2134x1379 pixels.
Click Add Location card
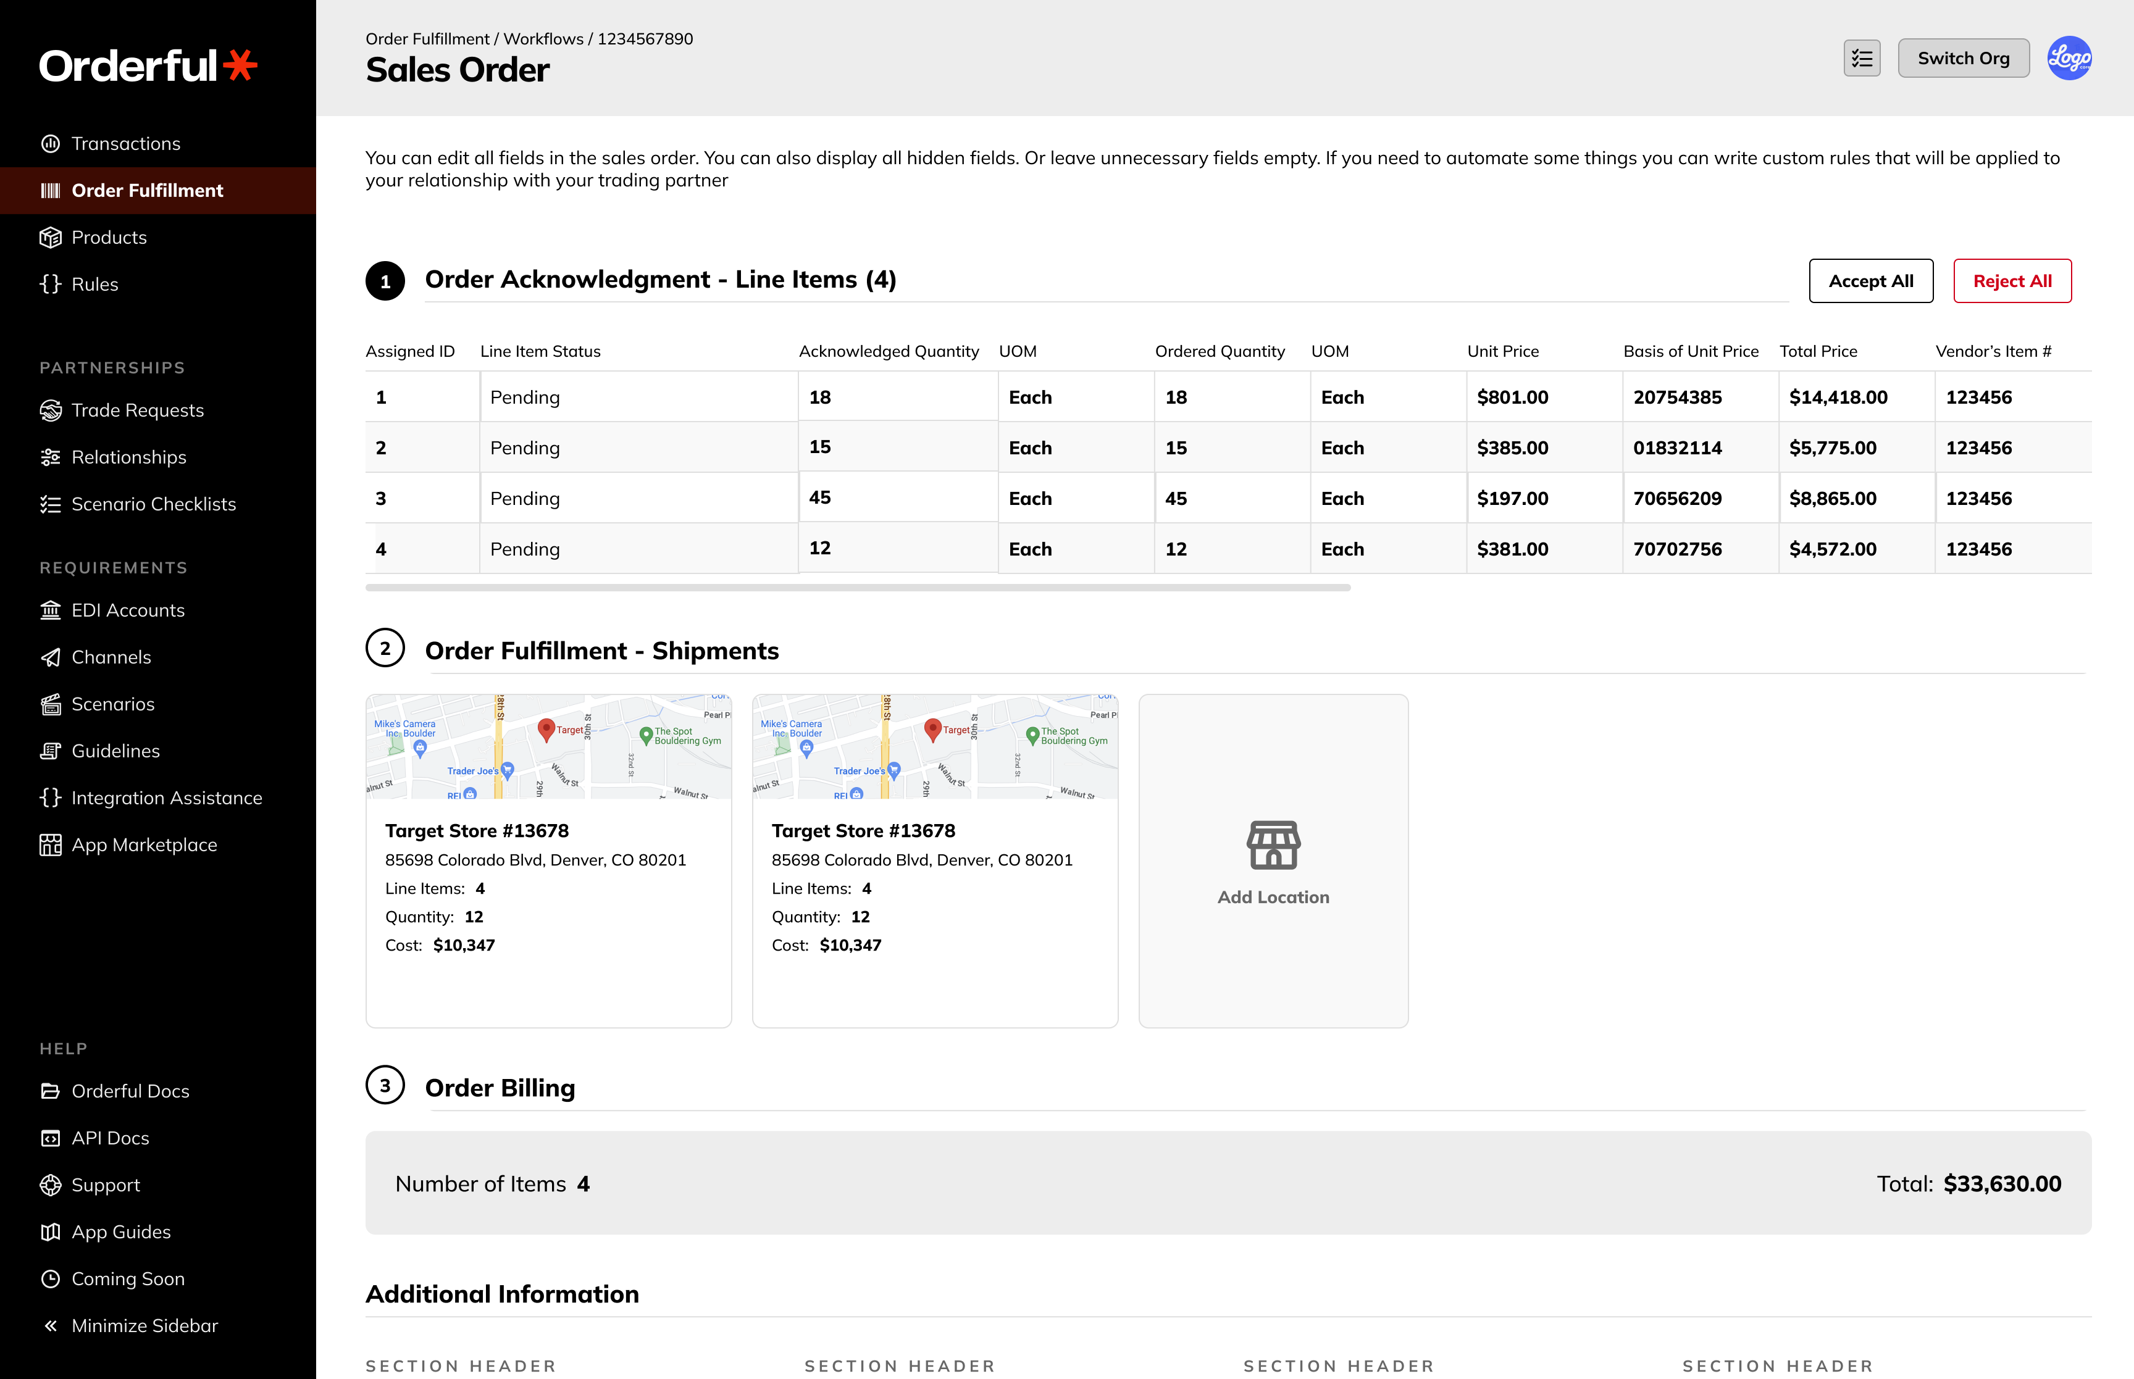(1273, 862)
